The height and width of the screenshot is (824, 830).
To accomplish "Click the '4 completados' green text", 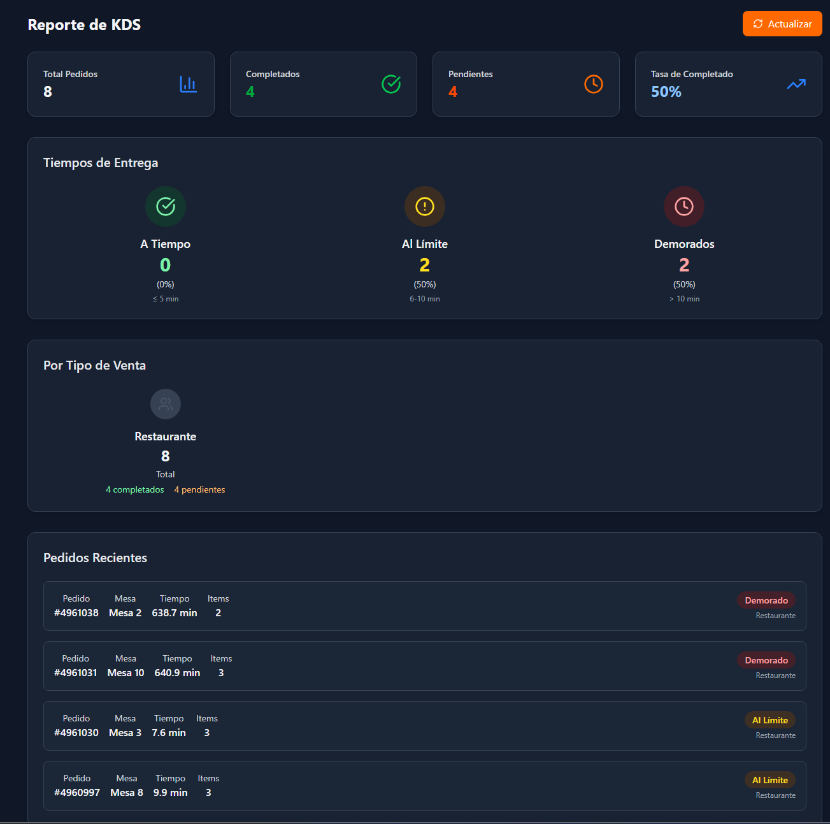I will [x=134, y=489].
